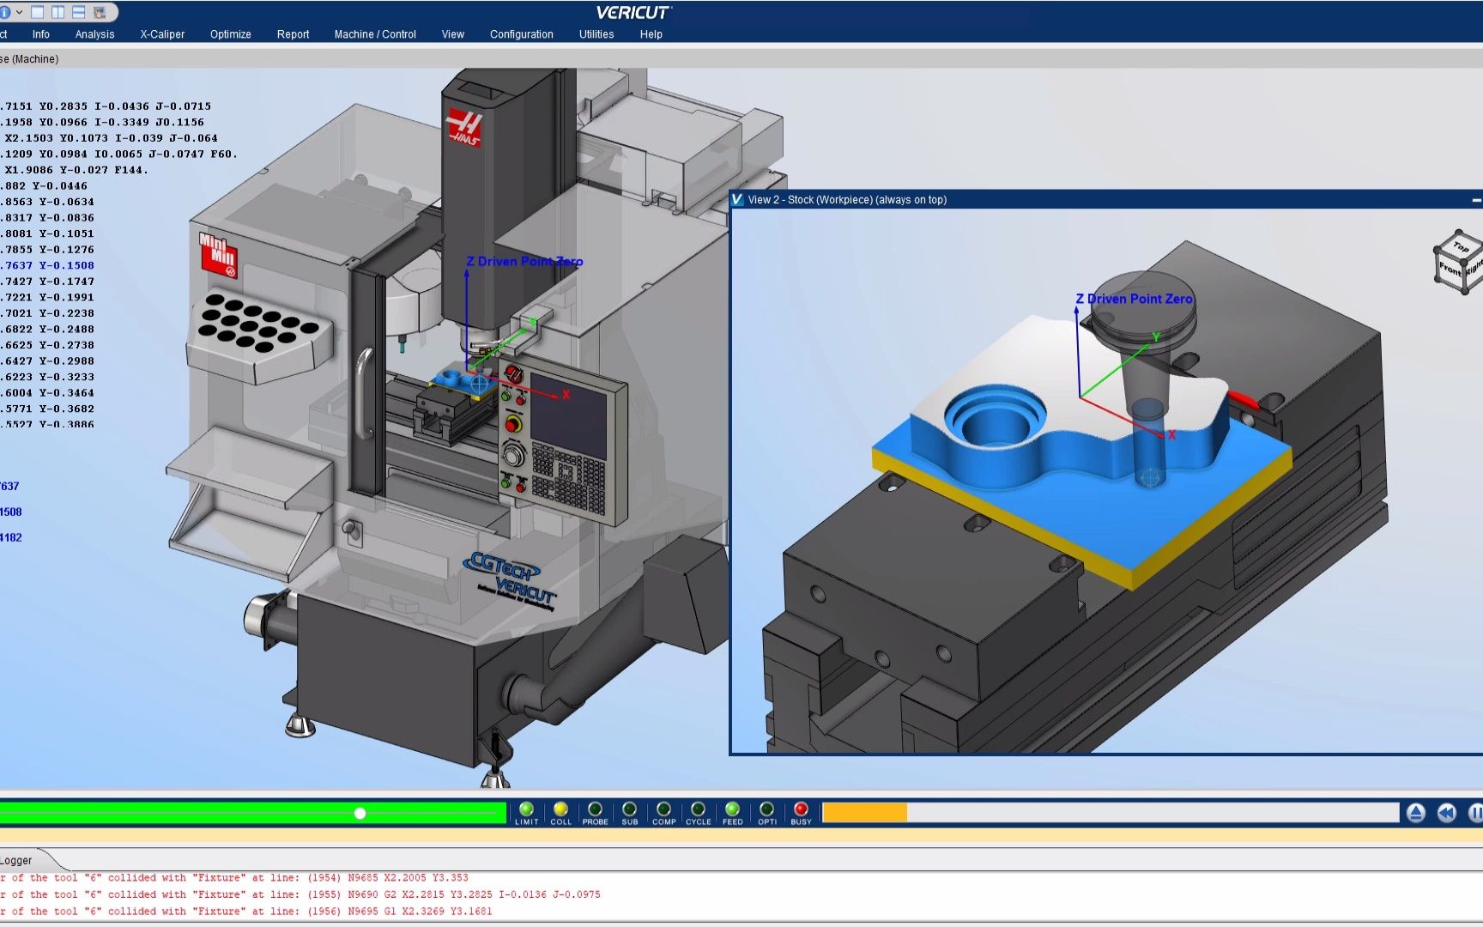Collapse the Logger panel tab
The width and height of the screenshot is (1483, 927).
coord(17,860)
